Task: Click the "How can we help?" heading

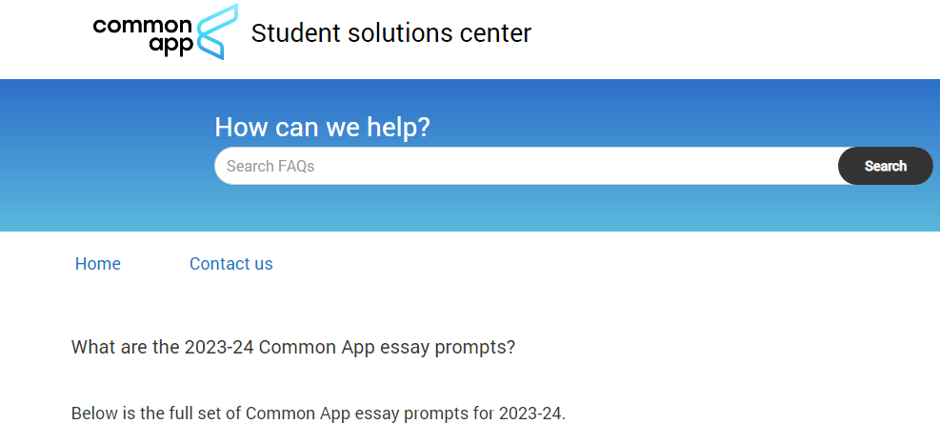Action: tap(322, 127)
